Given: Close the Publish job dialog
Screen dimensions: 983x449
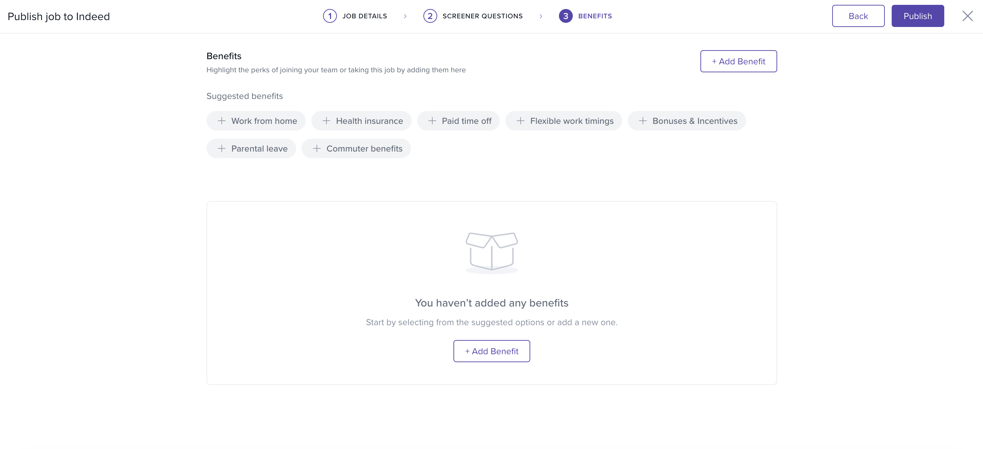Looking at the screenshot, I should pos(967,16).
